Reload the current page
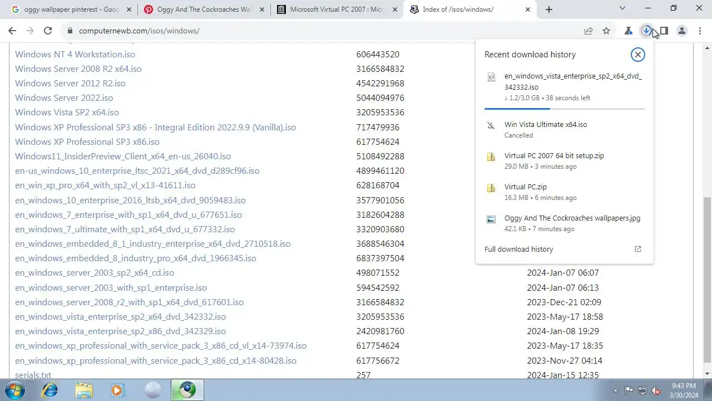The height and width of the screenshot is (401, 712). coord(48,31)
